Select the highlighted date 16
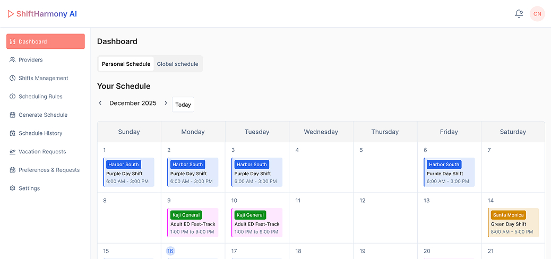Screen dimensions: 551x259 (170, 251)
